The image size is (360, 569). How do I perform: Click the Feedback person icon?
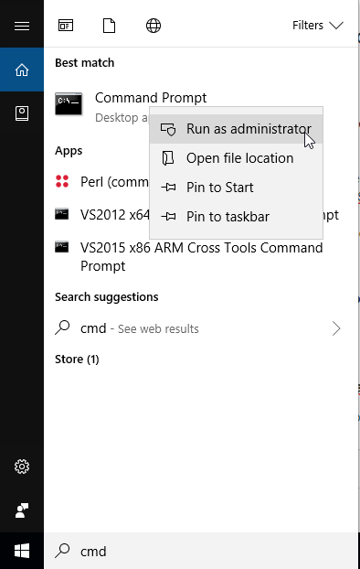click(x=22, y=510)
